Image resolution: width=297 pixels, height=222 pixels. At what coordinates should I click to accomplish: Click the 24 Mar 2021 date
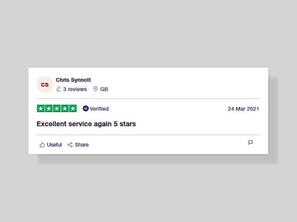point(243,109)
